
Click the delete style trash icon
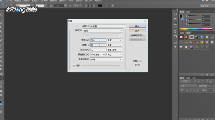coord(212,75)
